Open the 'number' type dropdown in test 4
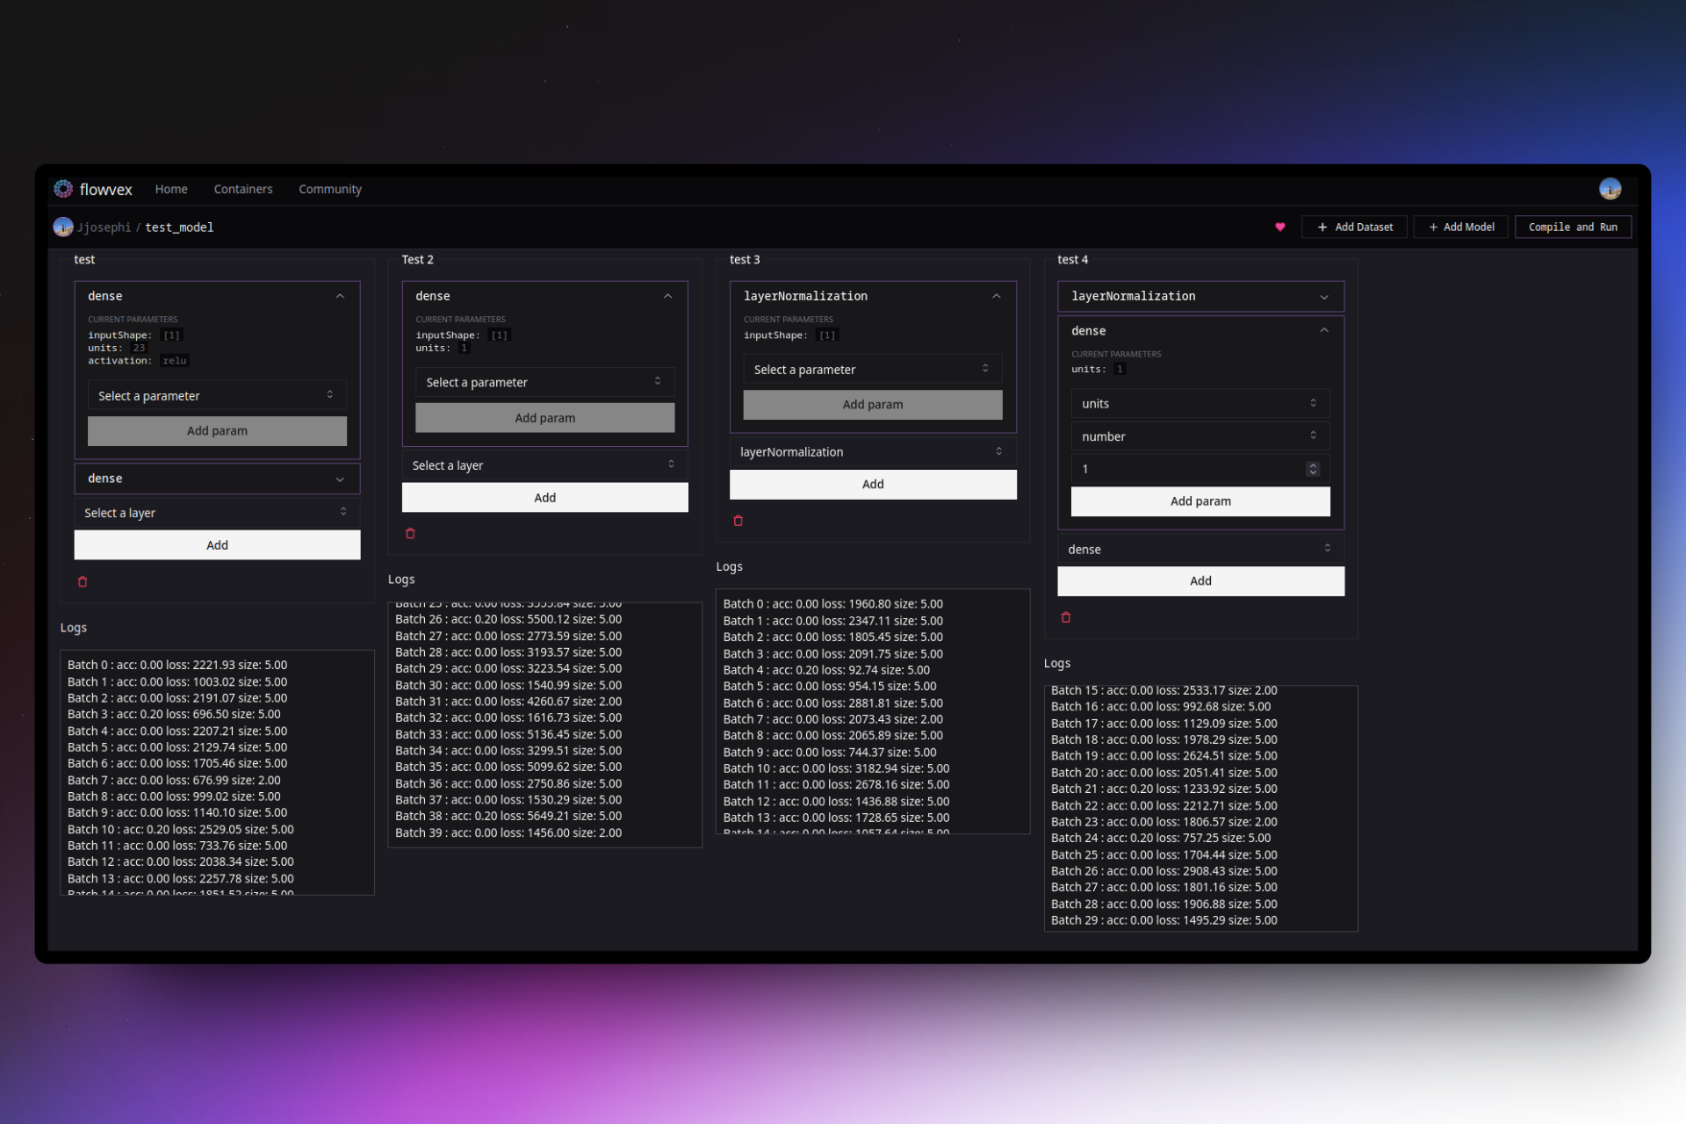The width and height of the screenshot is (1686, 1124). (1200, 436)
